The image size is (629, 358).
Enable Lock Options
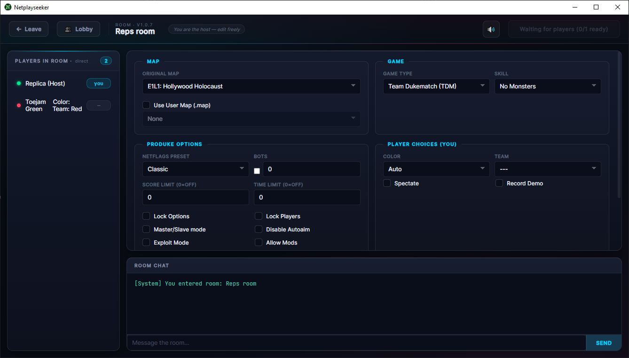[146, 216]
